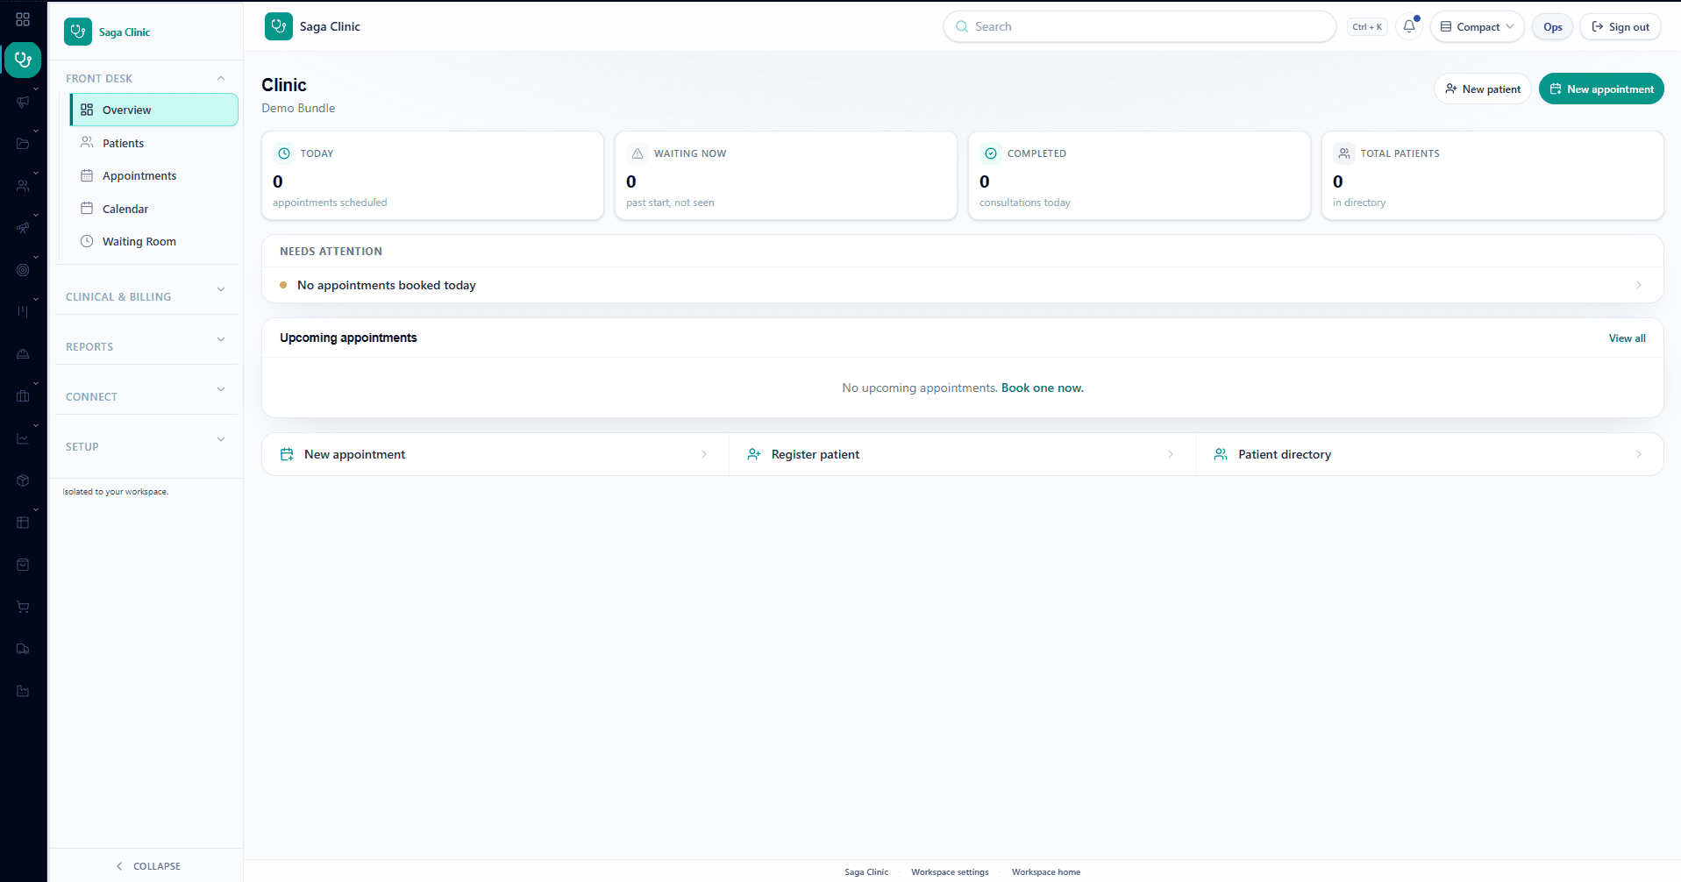The height and width of the screenshot is (882, 1681).
Task: Open New appointment quick action row
Action: [x=495, y=454]
